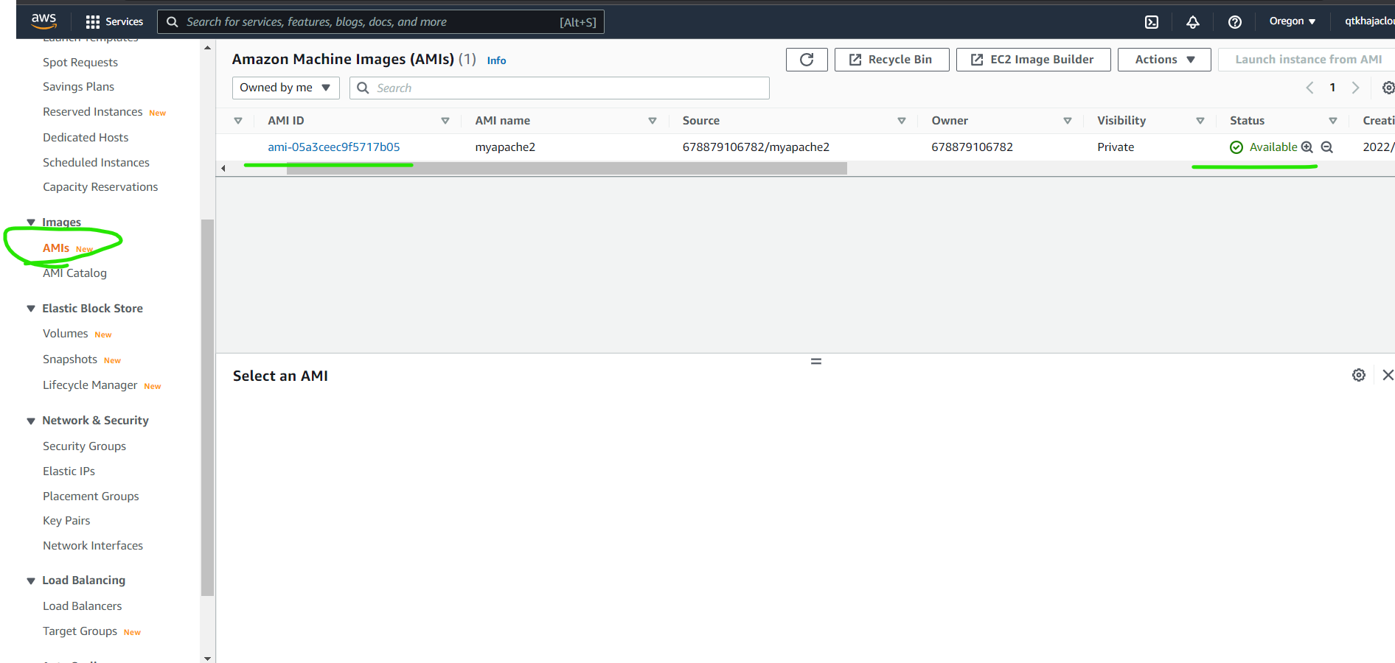Open the ami-05a3ceec9f5717b05 link

click(334, 147)
